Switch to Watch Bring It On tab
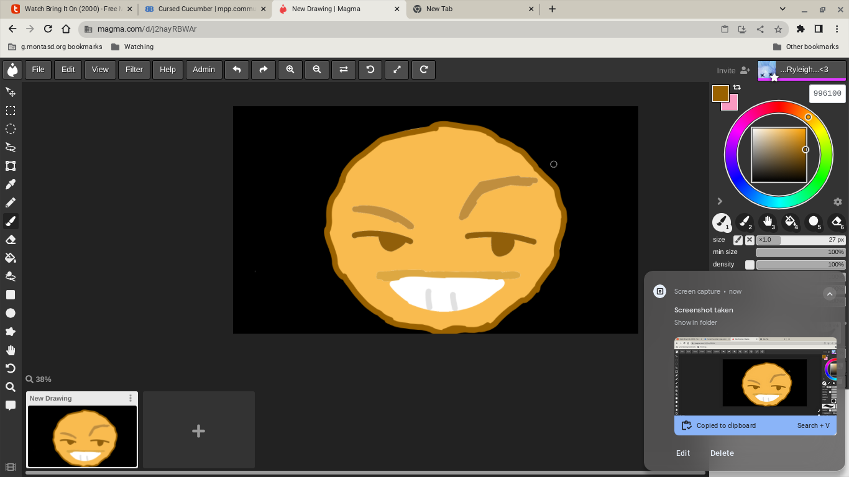The height and width of the screenshot is (477, 849). click(x=70, y=9)
